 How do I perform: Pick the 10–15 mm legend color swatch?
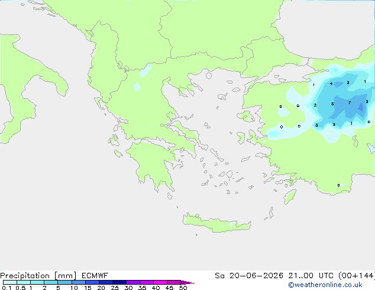78,282
